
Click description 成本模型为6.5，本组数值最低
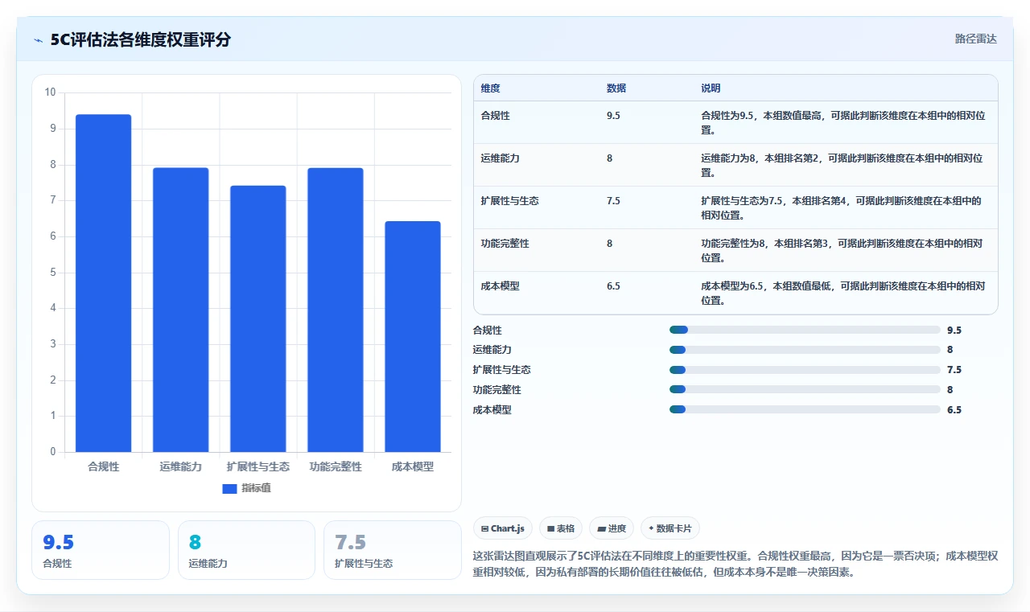843,294
